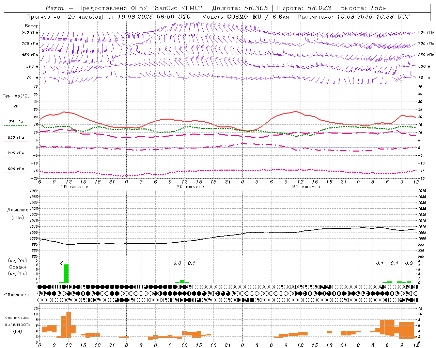Click the "Конвективн." convective cloud label
436x348 pixels.
pos(18,318)
